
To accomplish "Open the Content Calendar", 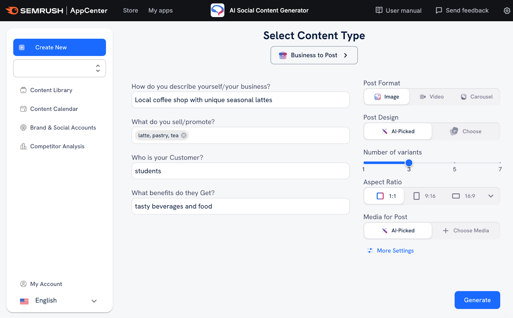I will [x=54, y=109].
